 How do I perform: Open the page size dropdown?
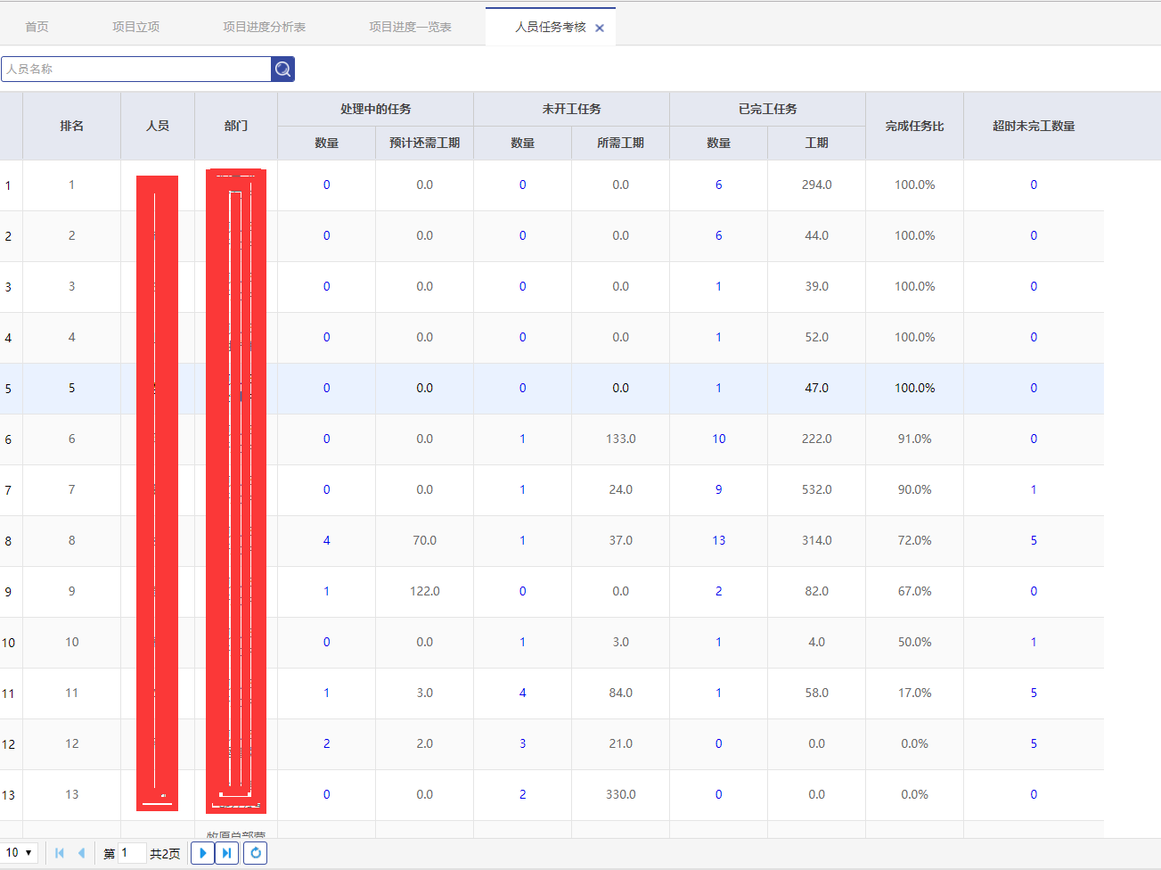coord(20,853)
